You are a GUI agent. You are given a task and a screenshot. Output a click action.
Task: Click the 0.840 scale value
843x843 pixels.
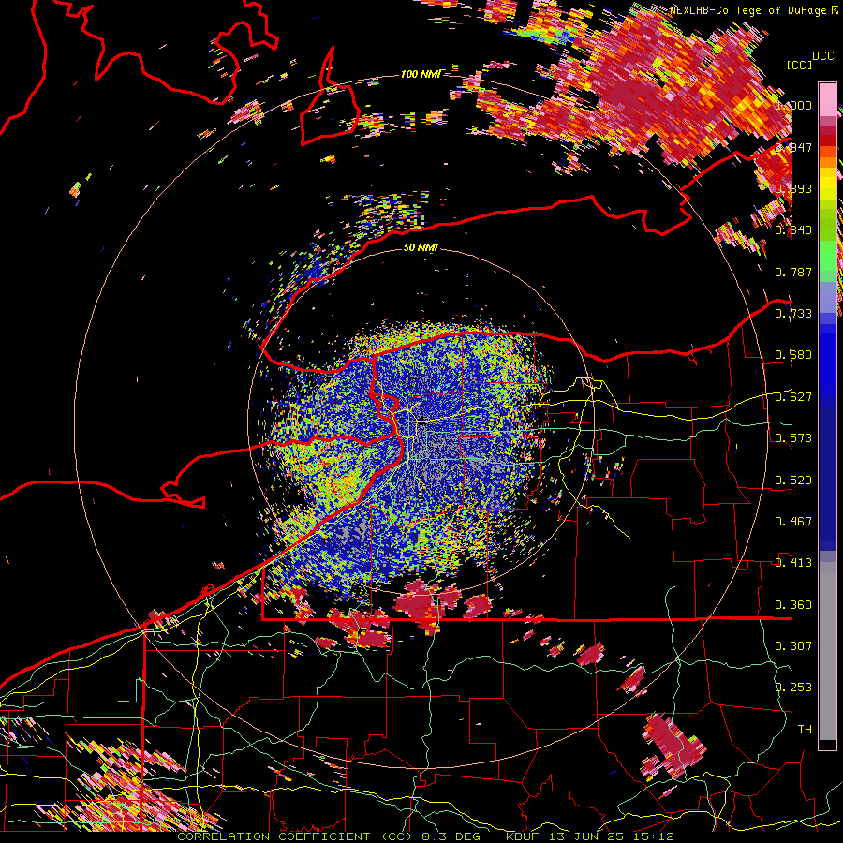tap(793, 230)
